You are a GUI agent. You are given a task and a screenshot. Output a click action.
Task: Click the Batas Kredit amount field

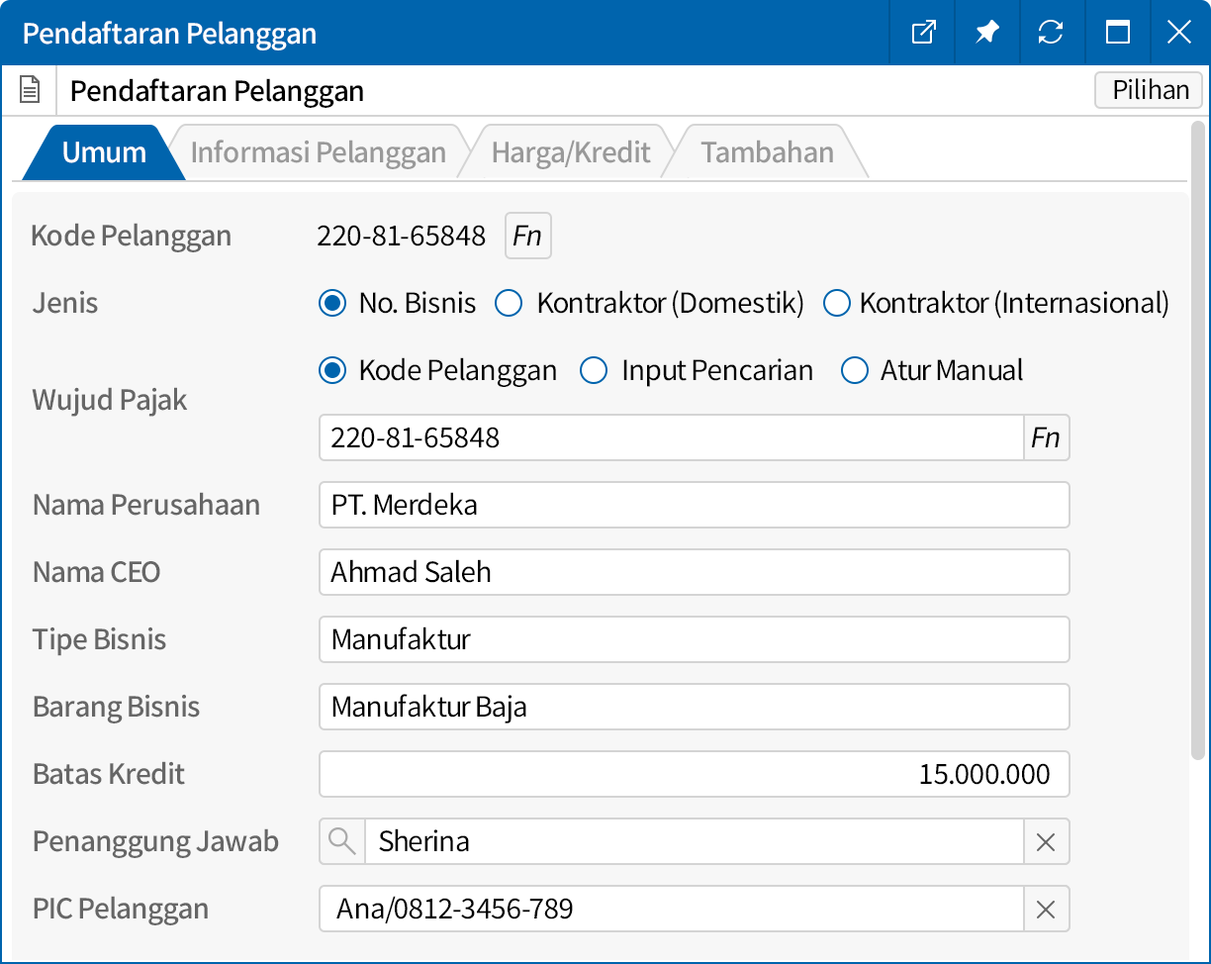[694, 774]
